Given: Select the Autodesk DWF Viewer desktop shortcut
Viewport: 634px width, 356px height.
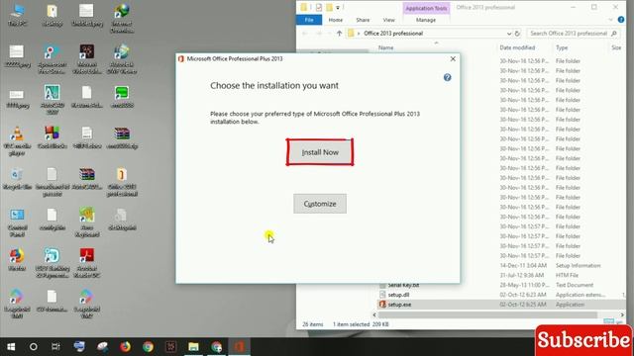Looking at the screenshot, I should (x=122, y=59).
